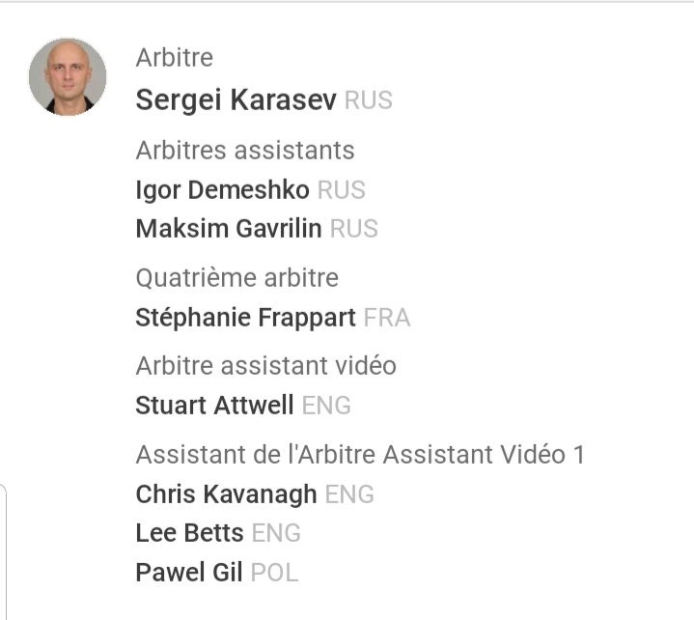Select Chris Kavanagh in the list
Viewport: 694px width, 620px height.
[x=226, y=494]
